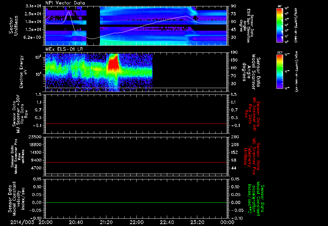Click the green constant velocity trace line

[x=136, y=202]
